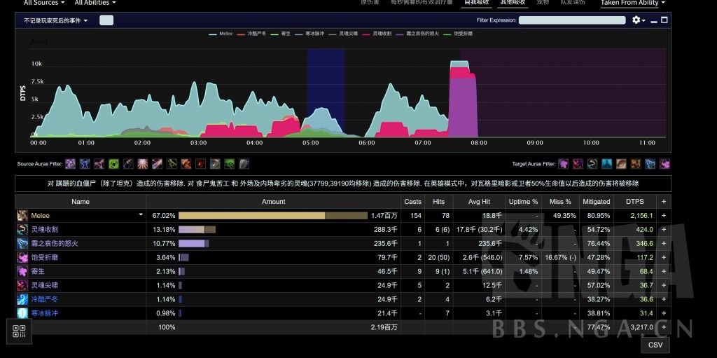Screen dimensions: 717x358
Task: Switch to the 其他吸收 tab
Action: point(512,3)
